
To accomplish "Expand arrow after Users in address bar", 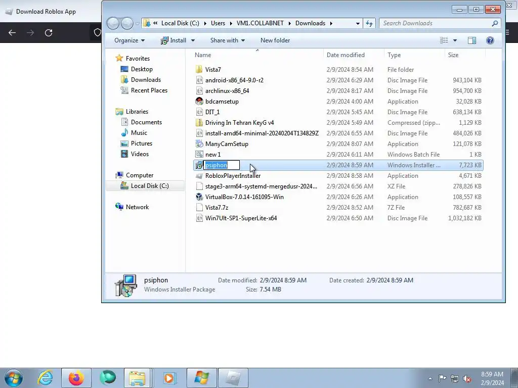I will tap(231, 23).
